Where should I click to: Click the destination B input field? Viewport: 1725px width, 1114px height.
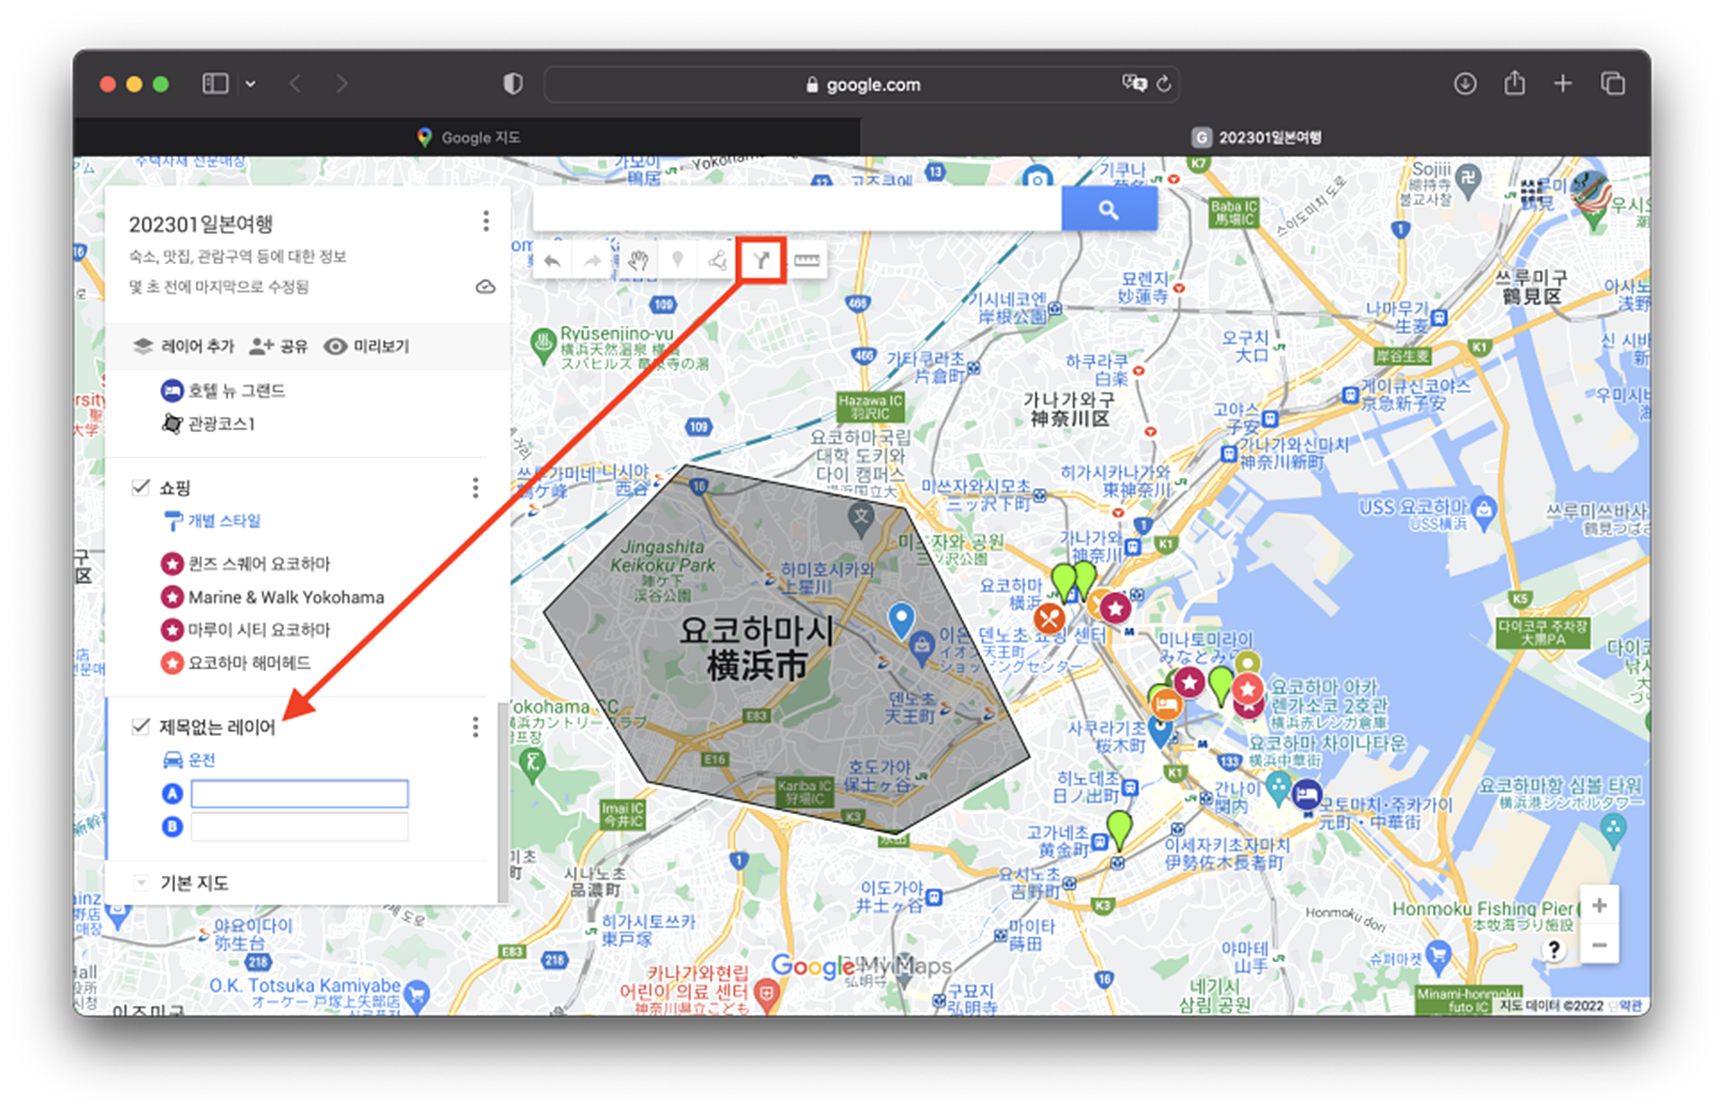coord(299,827)
